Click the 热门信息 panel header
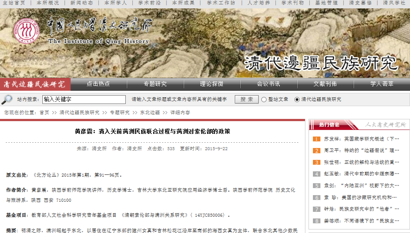Image resolution: width=410 pixels, height=233 pixels. [329, 125]
